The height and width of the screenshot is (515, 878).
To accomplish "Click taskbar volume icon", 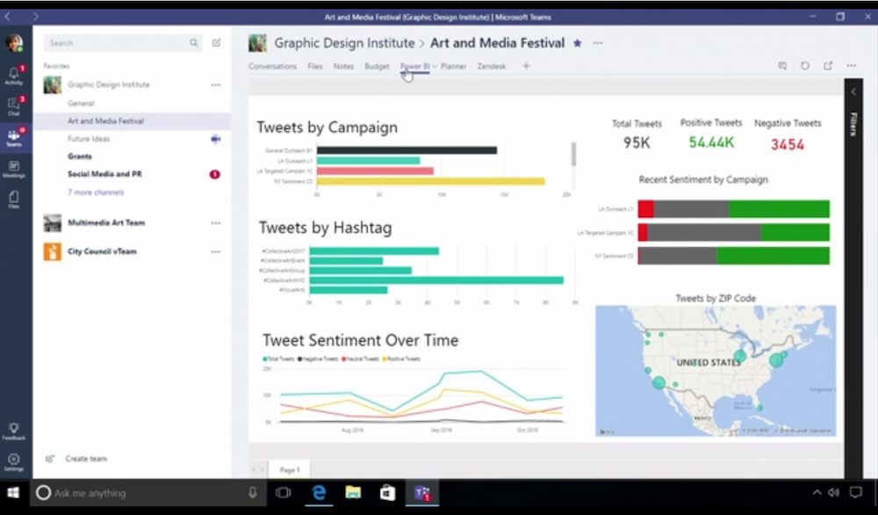I will tap(834, 492).
